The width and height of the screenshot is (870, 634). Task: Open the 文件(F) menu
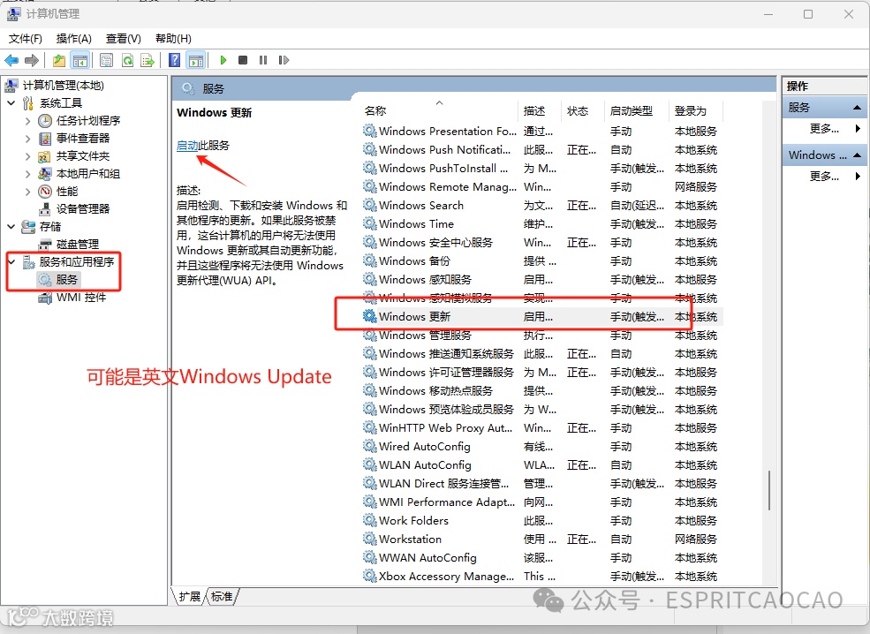coord(26,38)
